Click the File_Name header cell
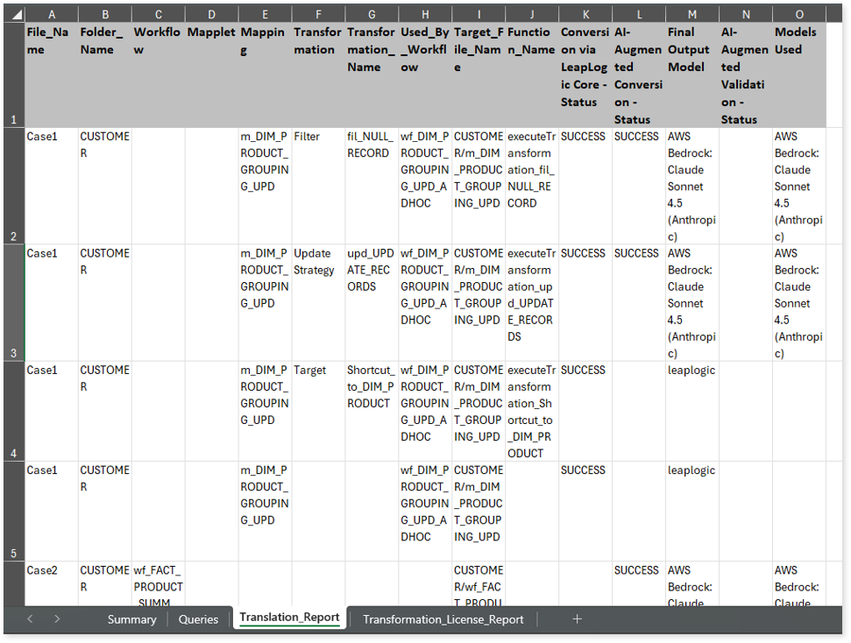This screenshot has width=851, height=643. coord(51,41)
